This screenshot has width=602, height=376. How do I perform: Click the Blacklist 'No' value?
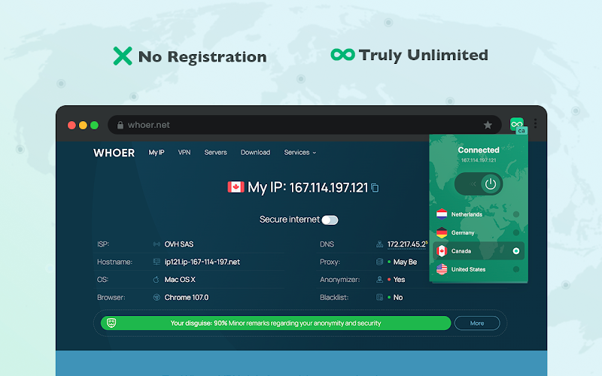[398, 297]
